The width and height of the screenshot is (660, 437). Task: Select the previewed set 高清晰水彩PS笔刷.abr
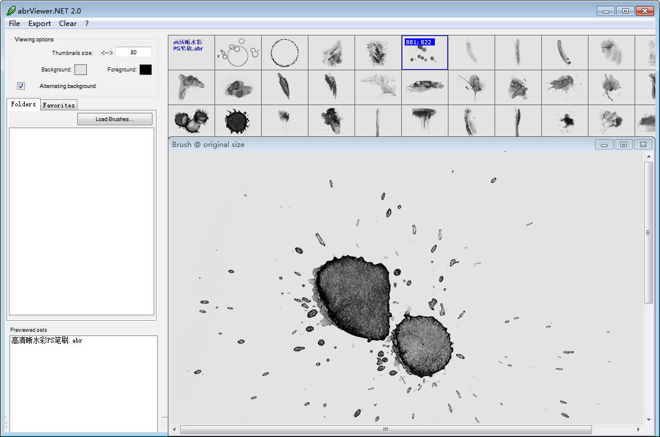[x=47, y=341]
